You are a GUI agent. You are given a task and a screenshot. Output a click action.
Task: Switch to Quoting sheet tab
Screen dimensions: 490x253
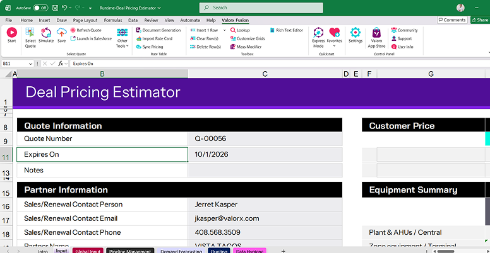(218, 251)
